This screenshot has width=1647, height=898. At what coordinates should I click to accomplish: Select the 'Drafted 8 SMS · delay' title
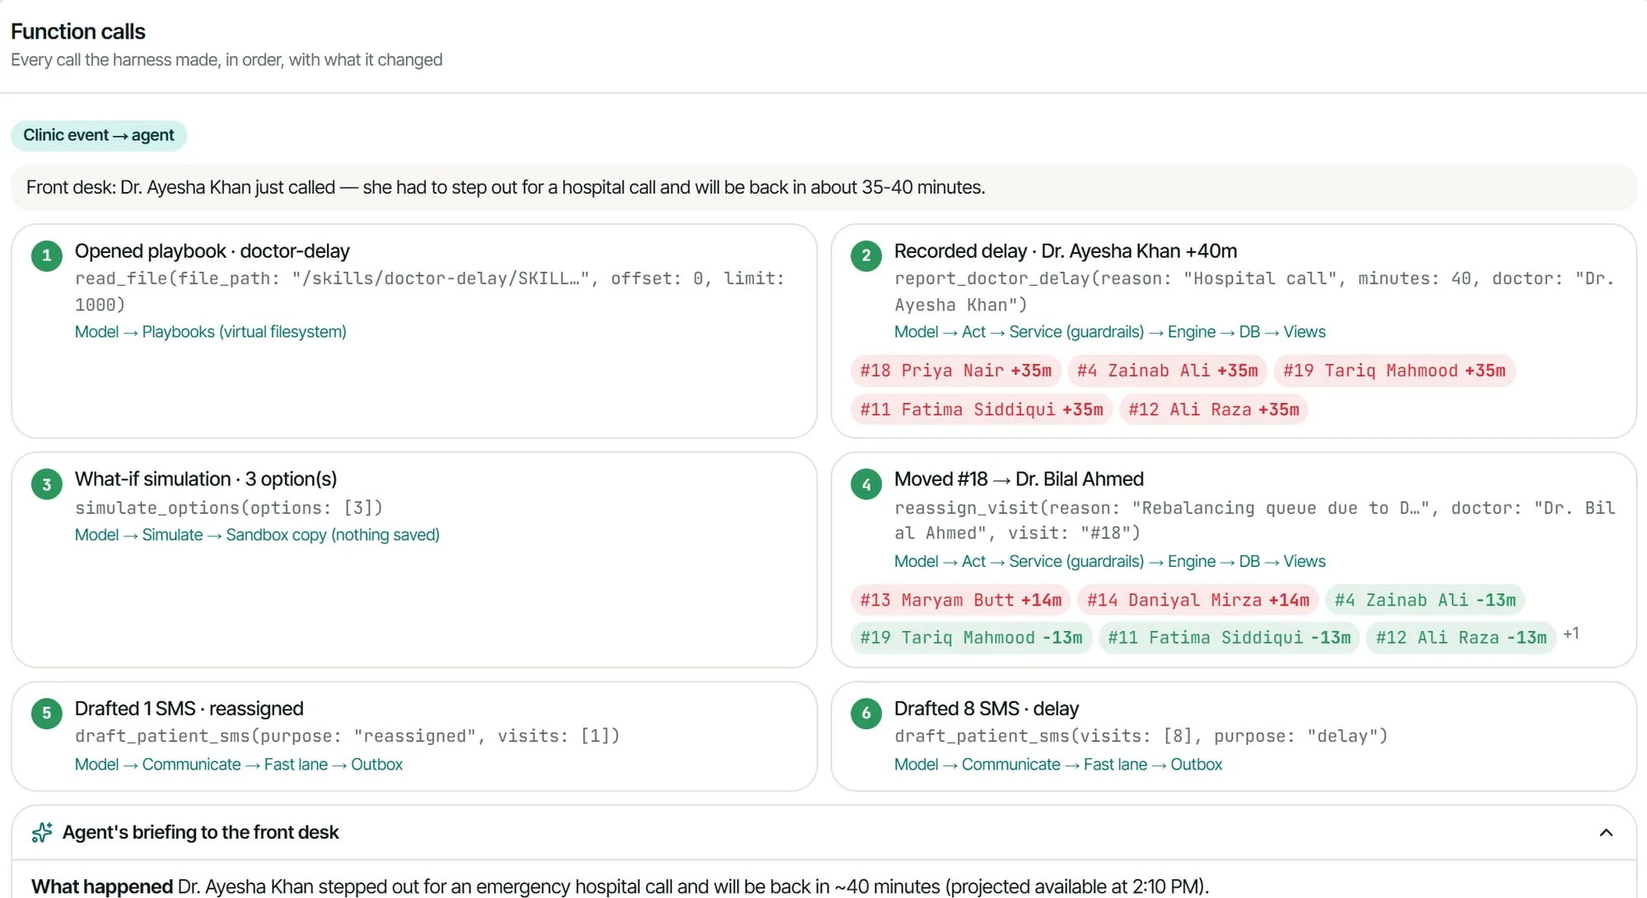pos(986,709)
